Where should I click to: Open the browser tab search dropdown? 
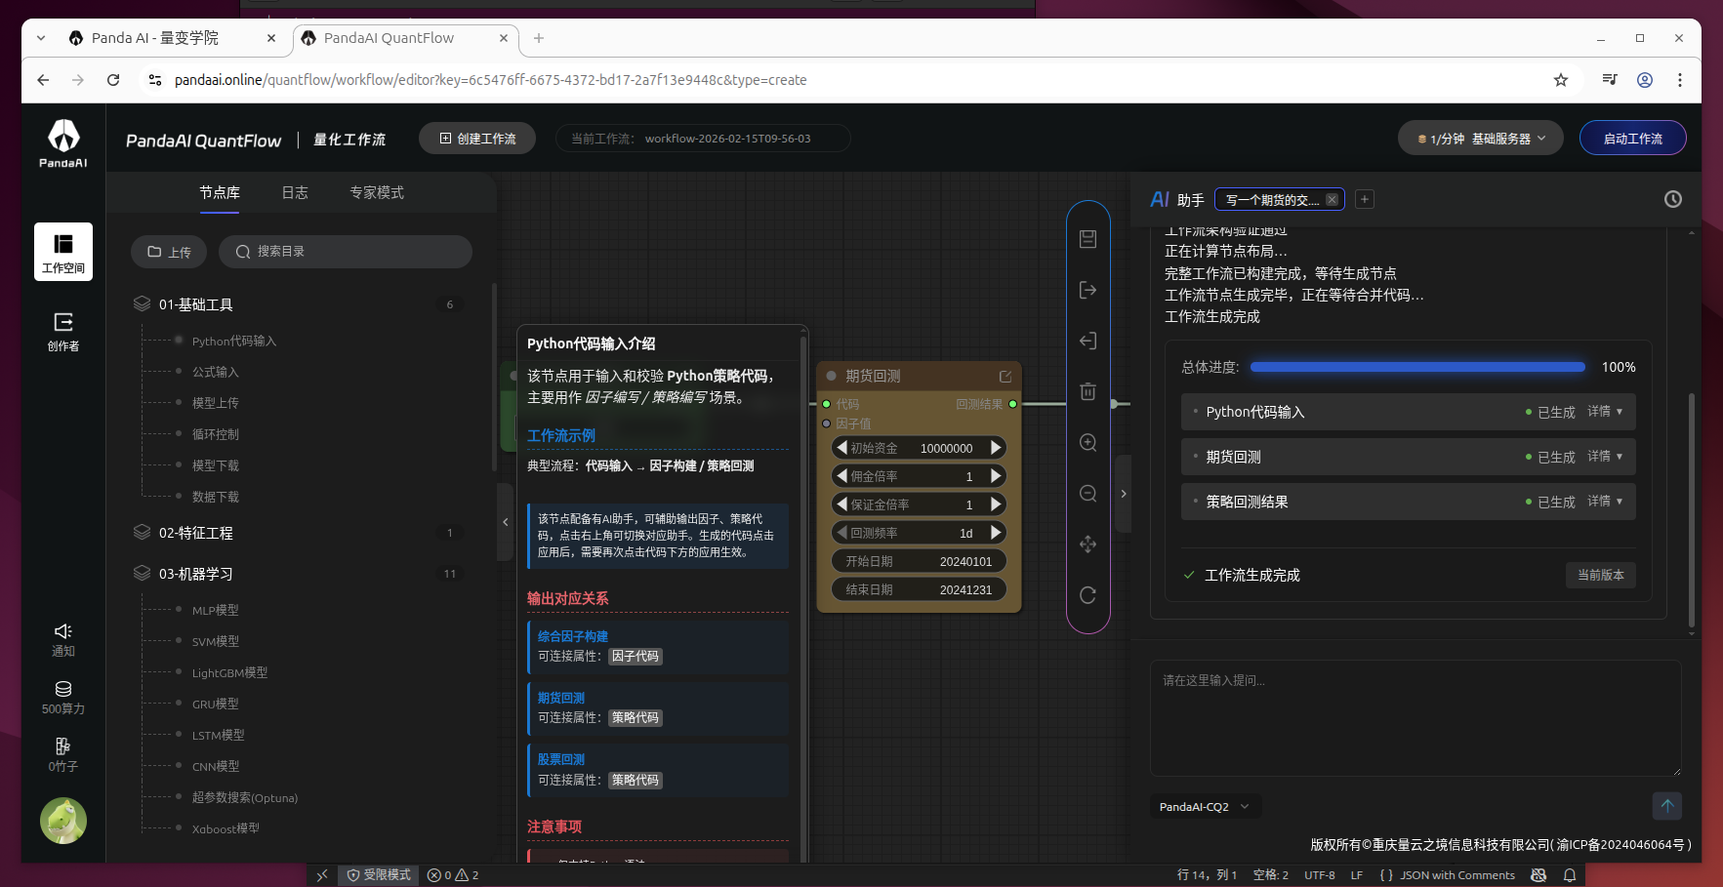[x=41, y=38]
